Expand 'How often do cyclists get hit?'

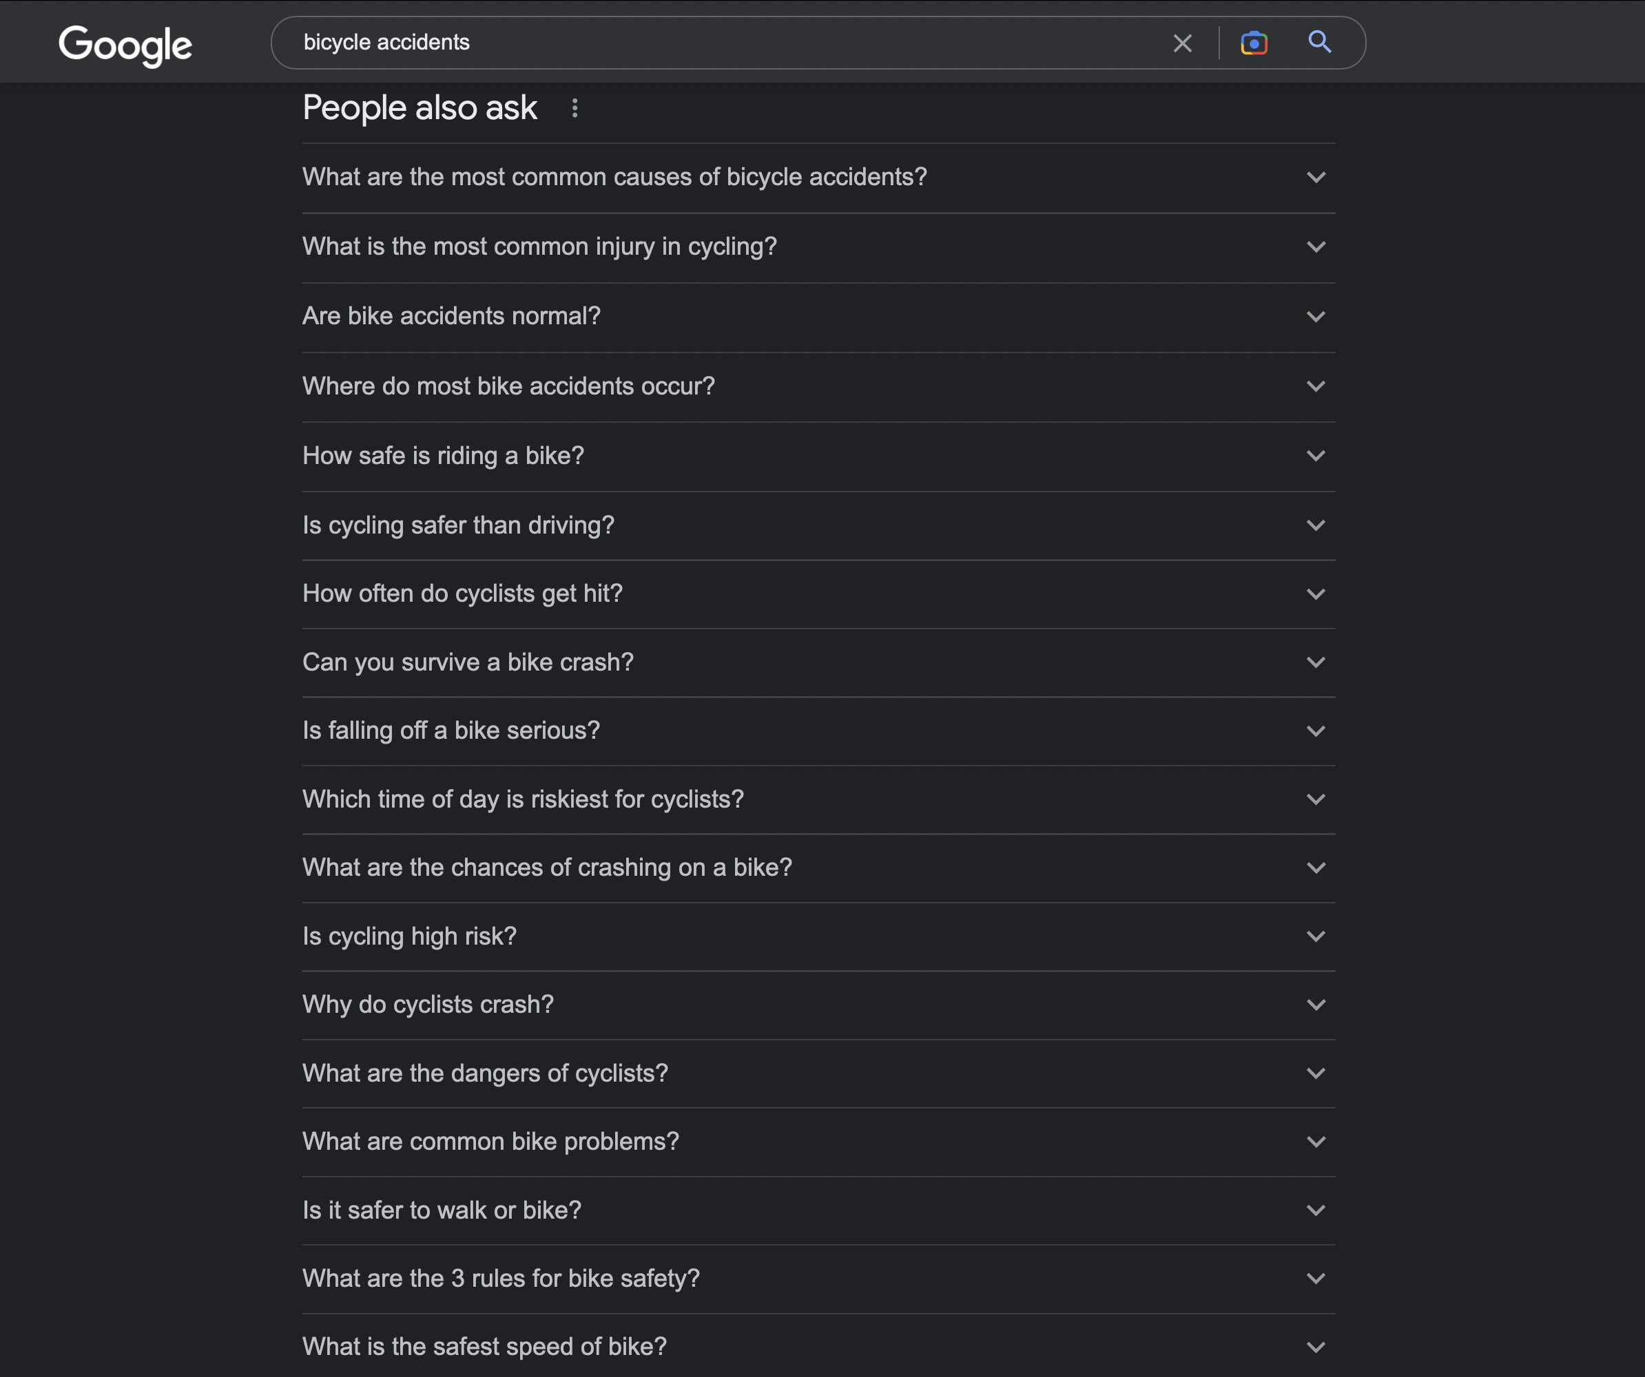[x=818, y=594]
